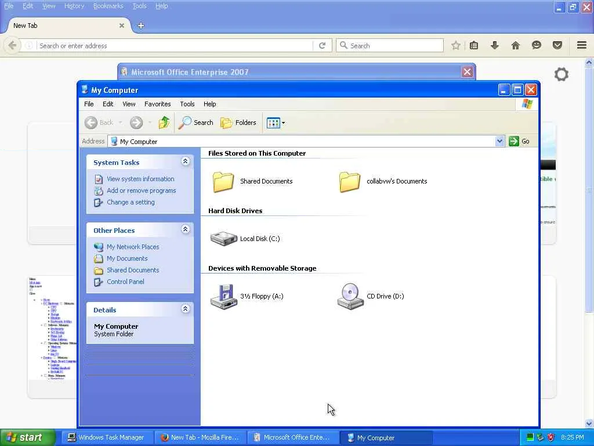Click the Firefox Pocket icon
594x446 pixels.
[557, 45]
